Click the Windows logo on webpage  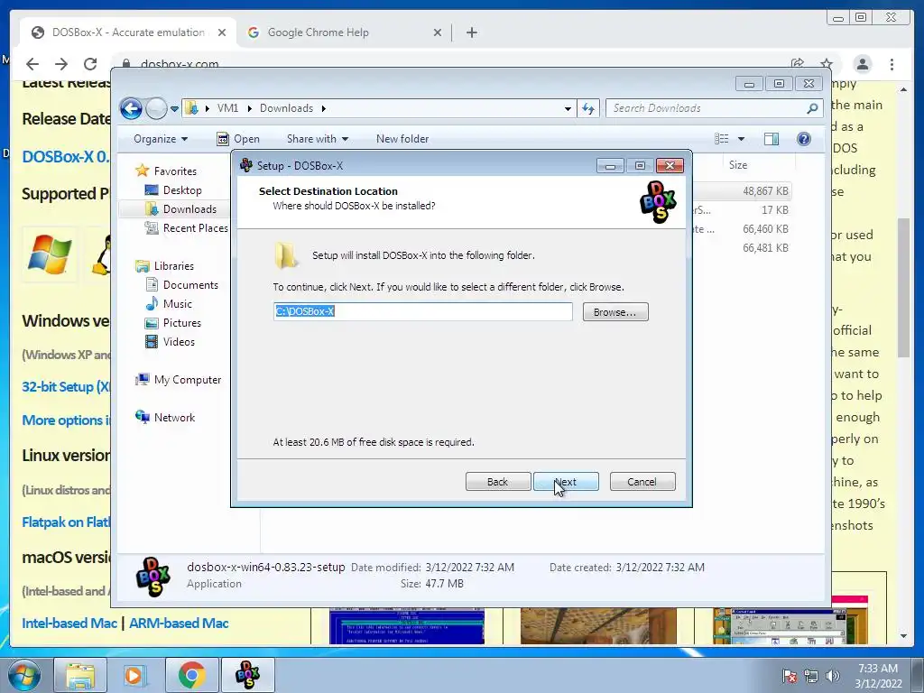coord(50,254)
